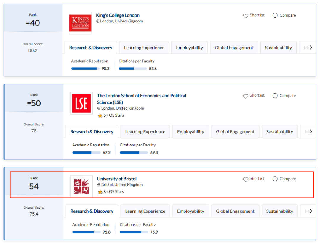Open Global Engagement tab for King's College

point(234,48)
